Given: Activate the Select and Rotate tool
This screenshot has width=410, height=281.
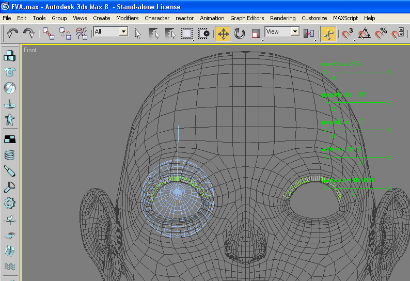Looking at the screenshot, I should (240, 34).
